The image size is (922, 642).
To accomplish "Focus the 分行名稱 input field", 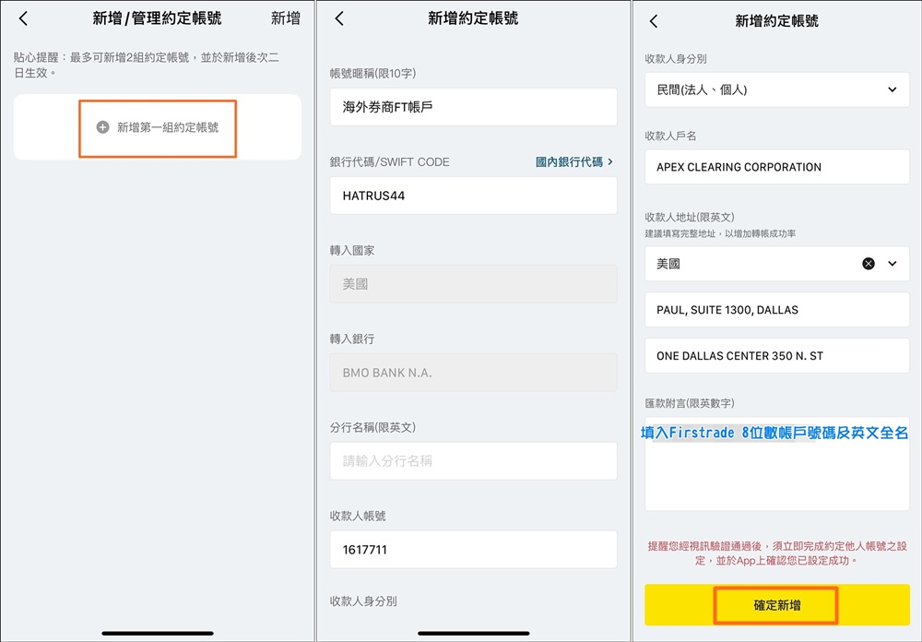I will coord(473,461).
